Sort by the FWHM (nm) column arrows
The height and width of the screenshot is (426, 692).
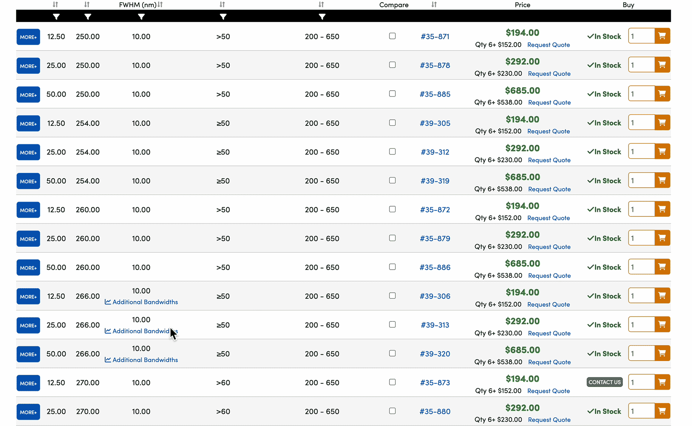161,5
